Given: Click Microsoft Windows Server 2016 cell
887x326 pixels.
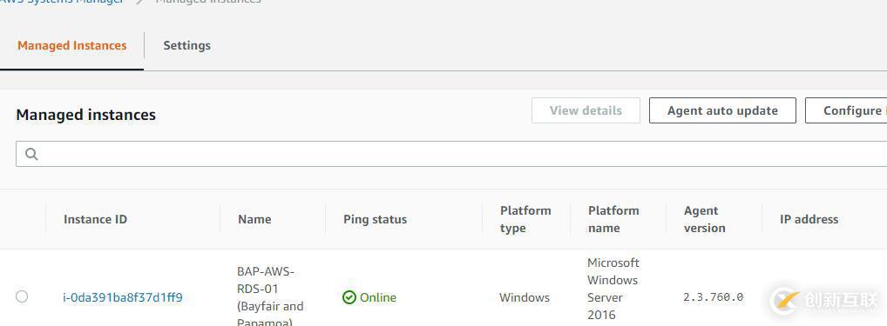Looking at the screenshot, I should [x=613, y=289].
